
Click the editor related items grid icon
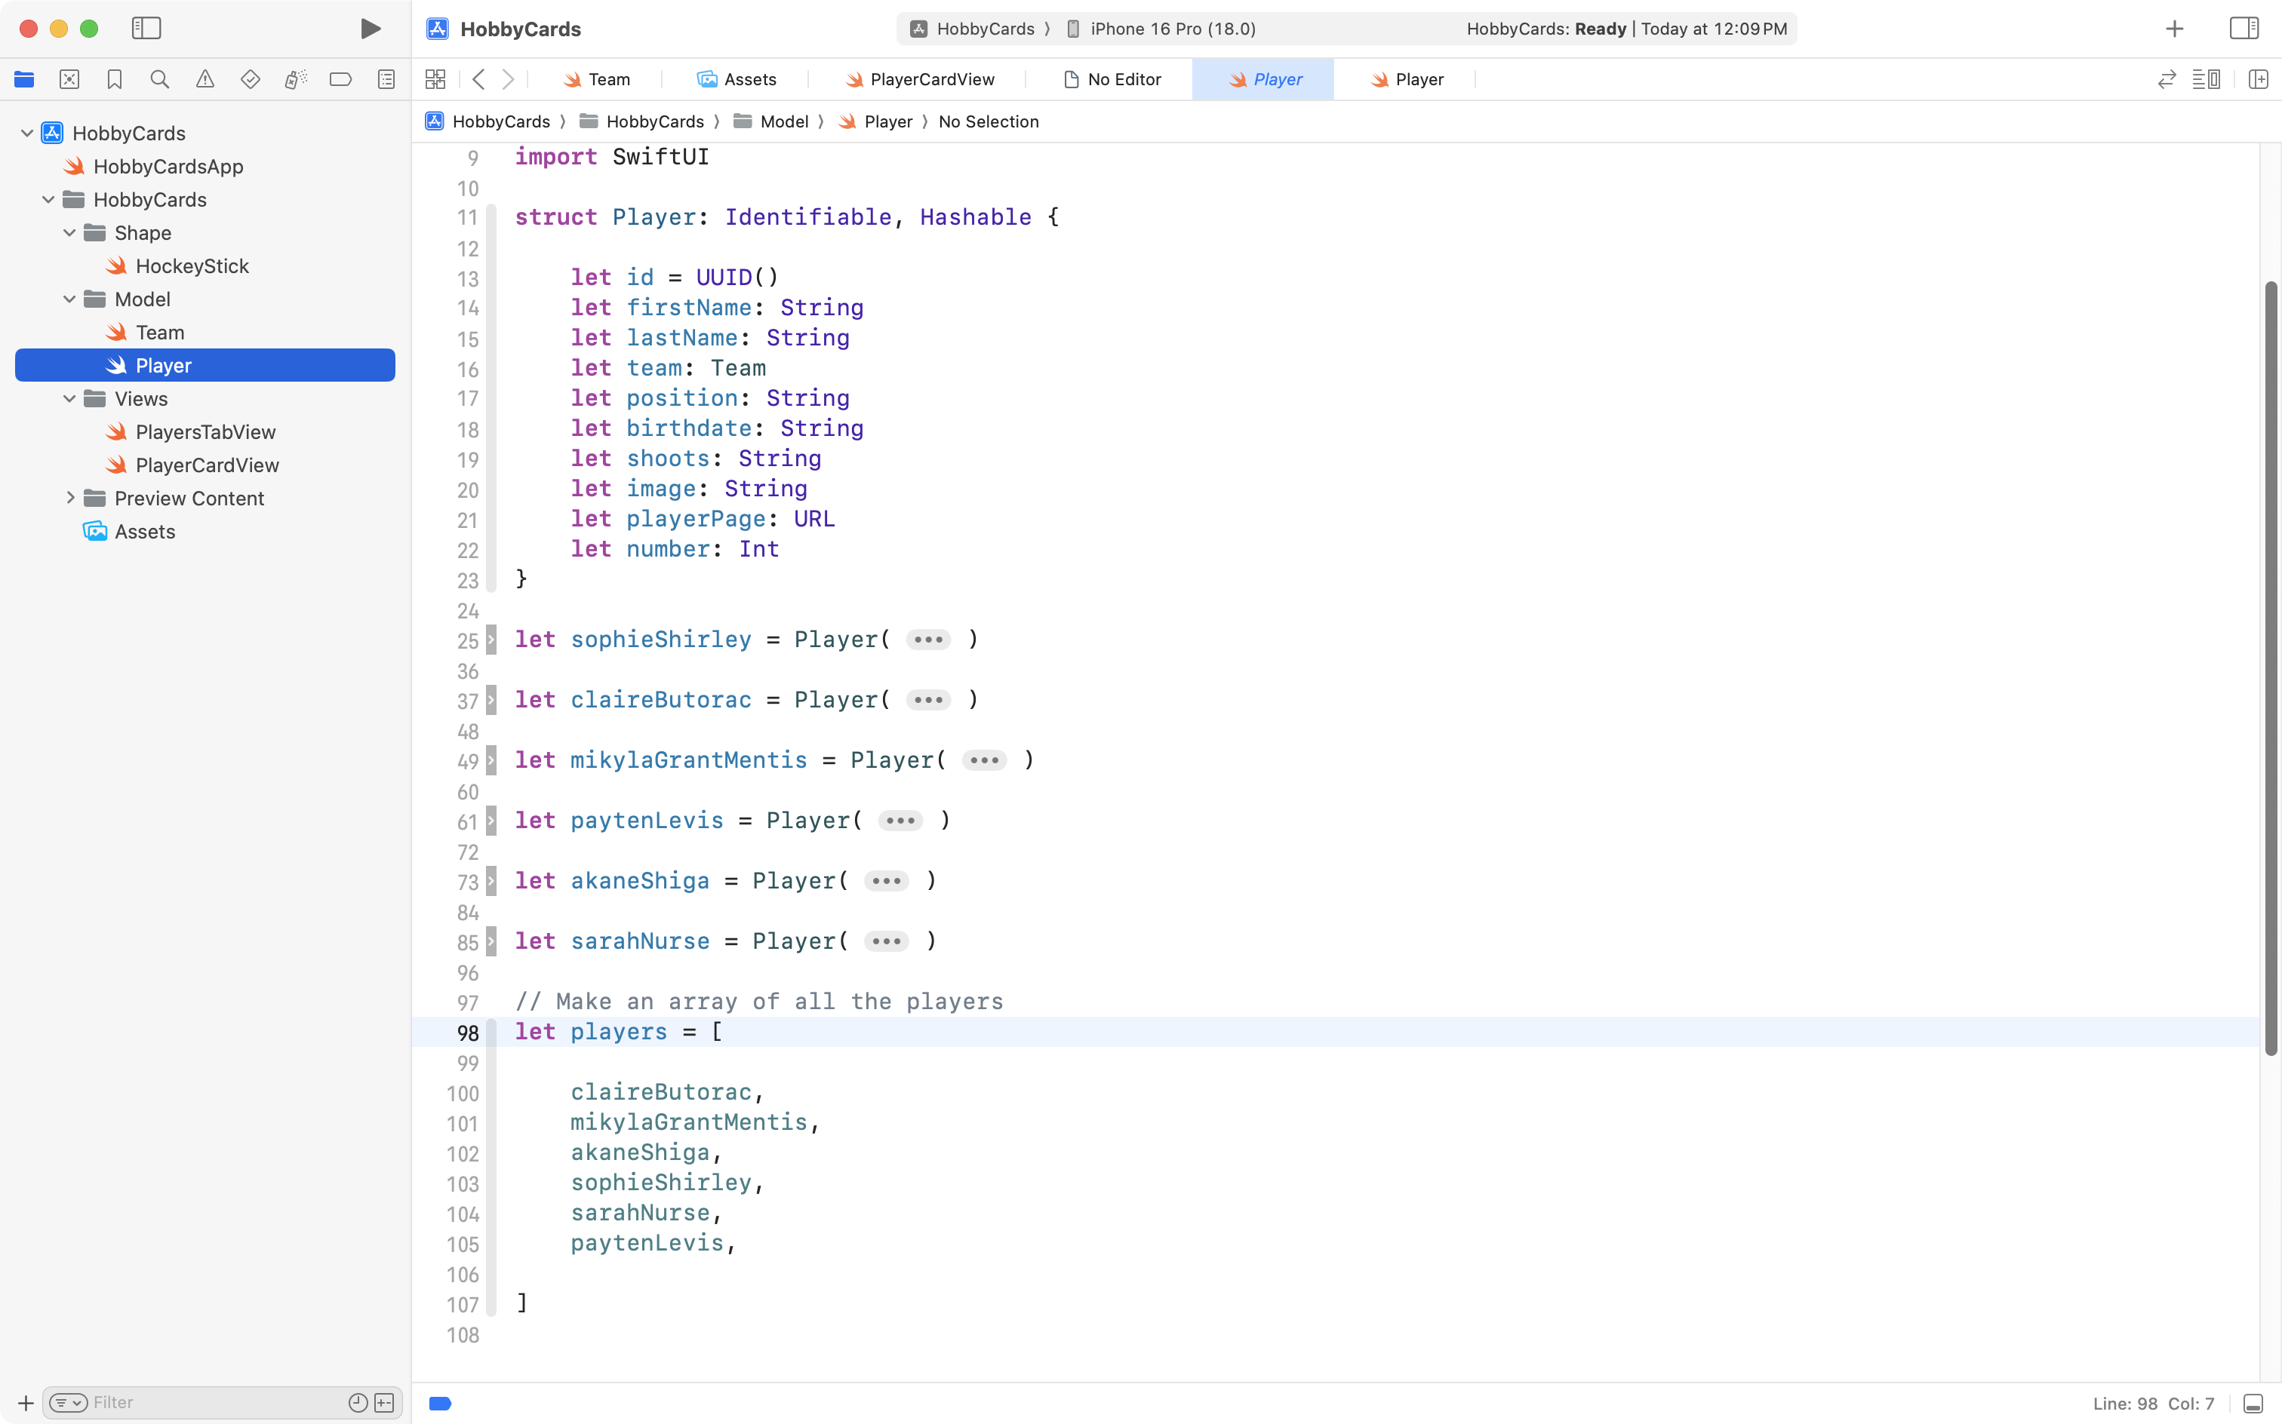tap(435, 79)
